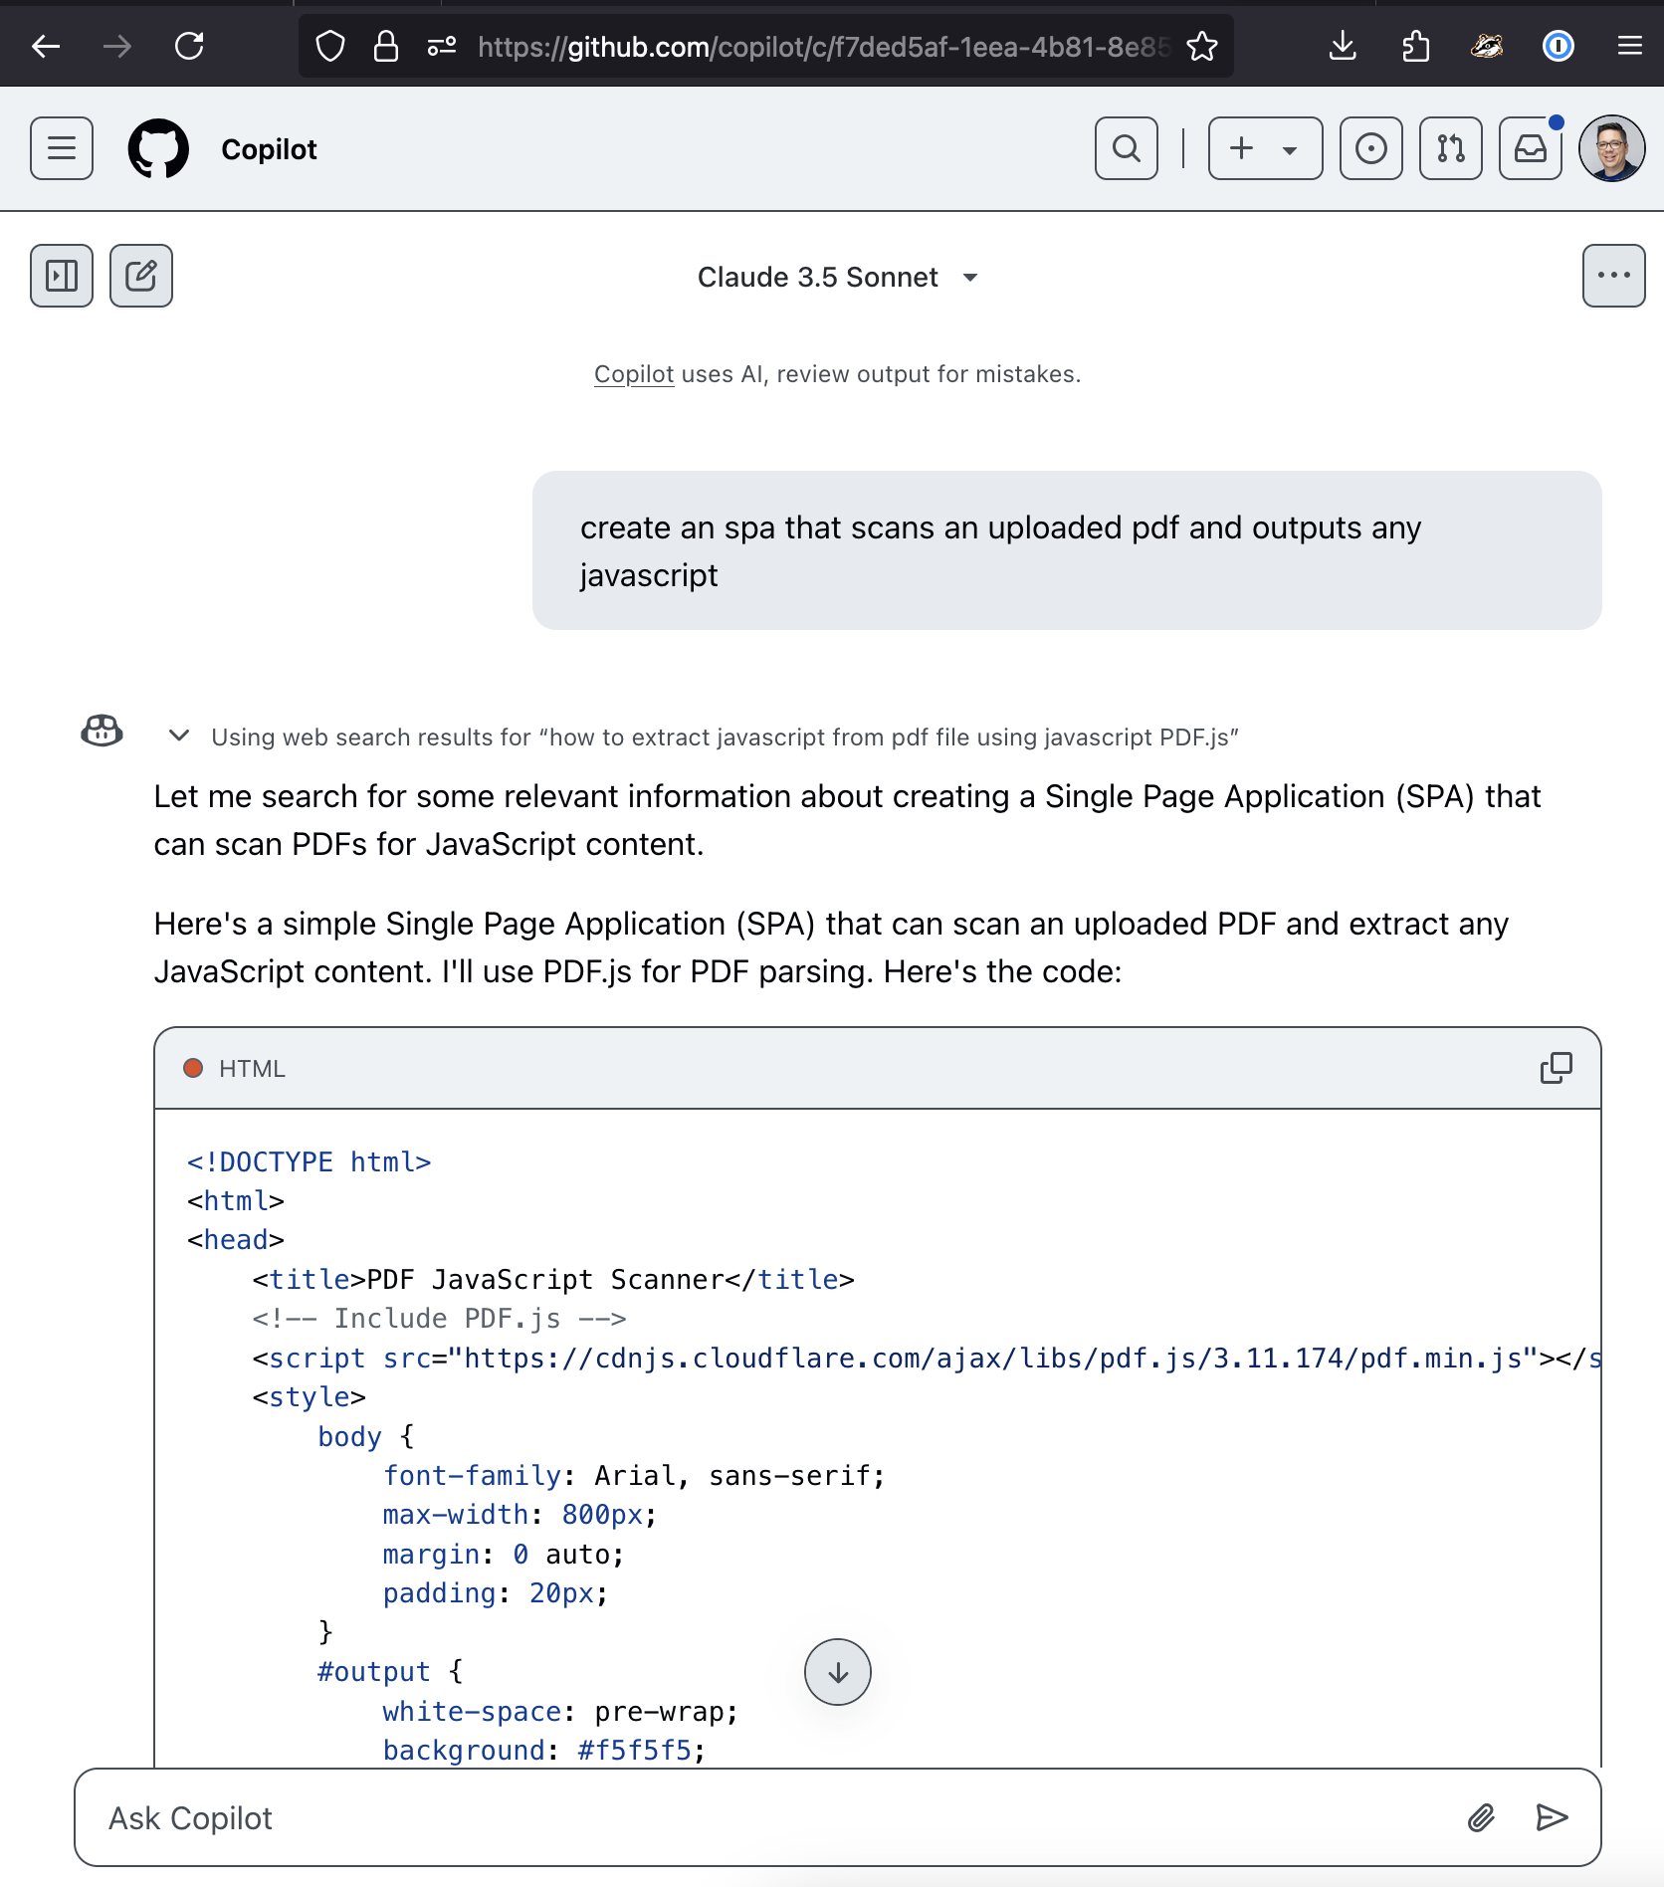This screenshot has width=1664, height=1887.
Task: Bookmark this page with the star
Action: tap(1202, 46)
